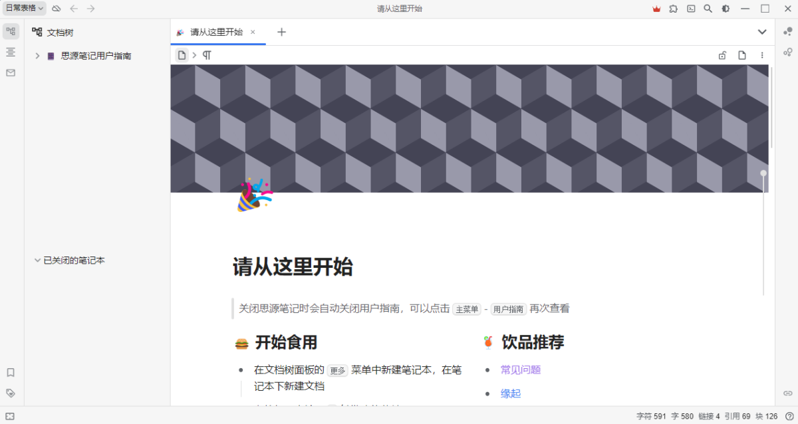Toggle light/dark appearance mode

[x=726, y=9]
